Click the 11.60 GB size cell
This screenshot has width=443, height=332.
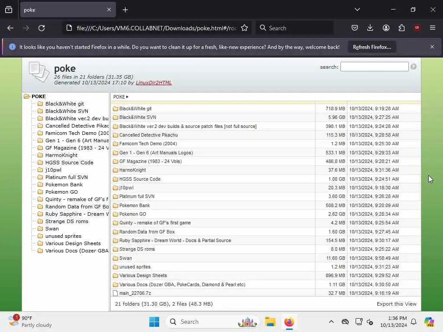point(331,258)
